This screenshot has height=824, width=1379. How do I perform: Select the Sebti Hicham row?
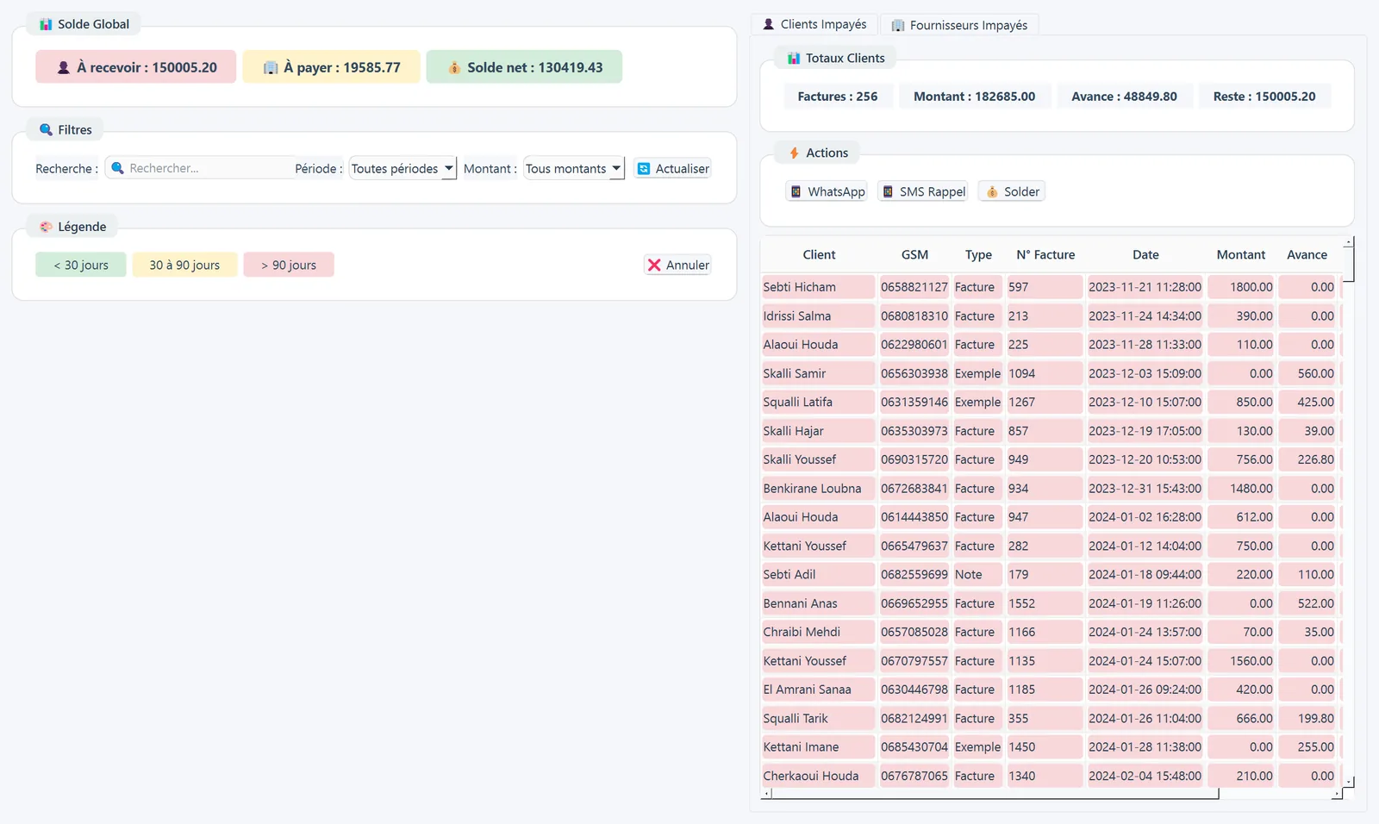pos(1052,287)
